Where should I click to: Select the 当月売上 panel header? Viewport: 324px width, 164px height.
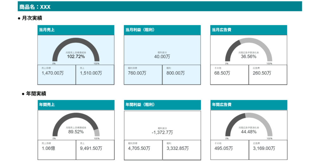[x=76, y=30]
